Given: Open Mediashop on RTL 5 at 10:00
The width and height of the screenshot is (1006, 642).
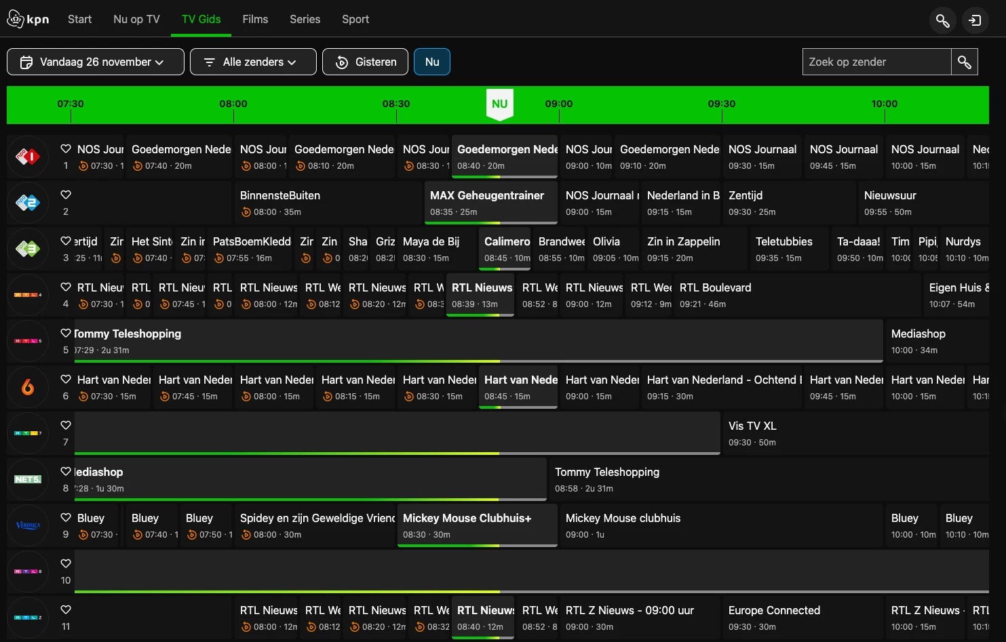Looking at the screenshot, I should click(937, 341).
